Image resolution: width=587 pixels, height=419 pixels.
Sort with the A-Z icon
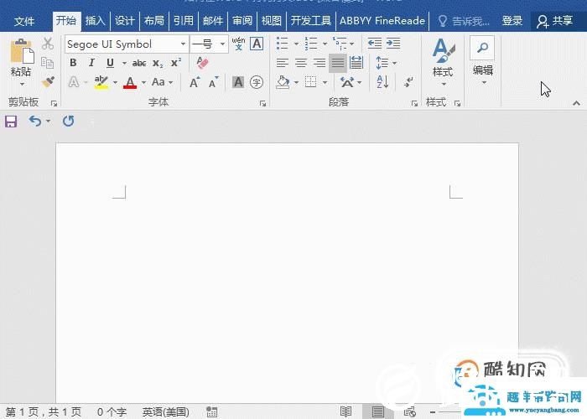click(382, 82)
